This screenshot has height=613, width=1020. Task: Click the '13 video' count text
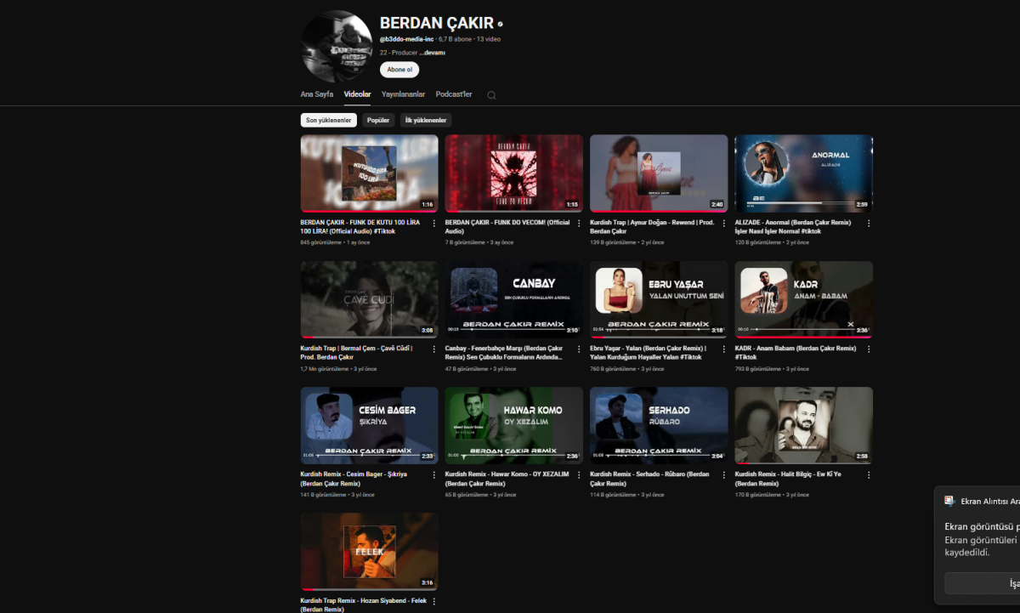[489, 39]
